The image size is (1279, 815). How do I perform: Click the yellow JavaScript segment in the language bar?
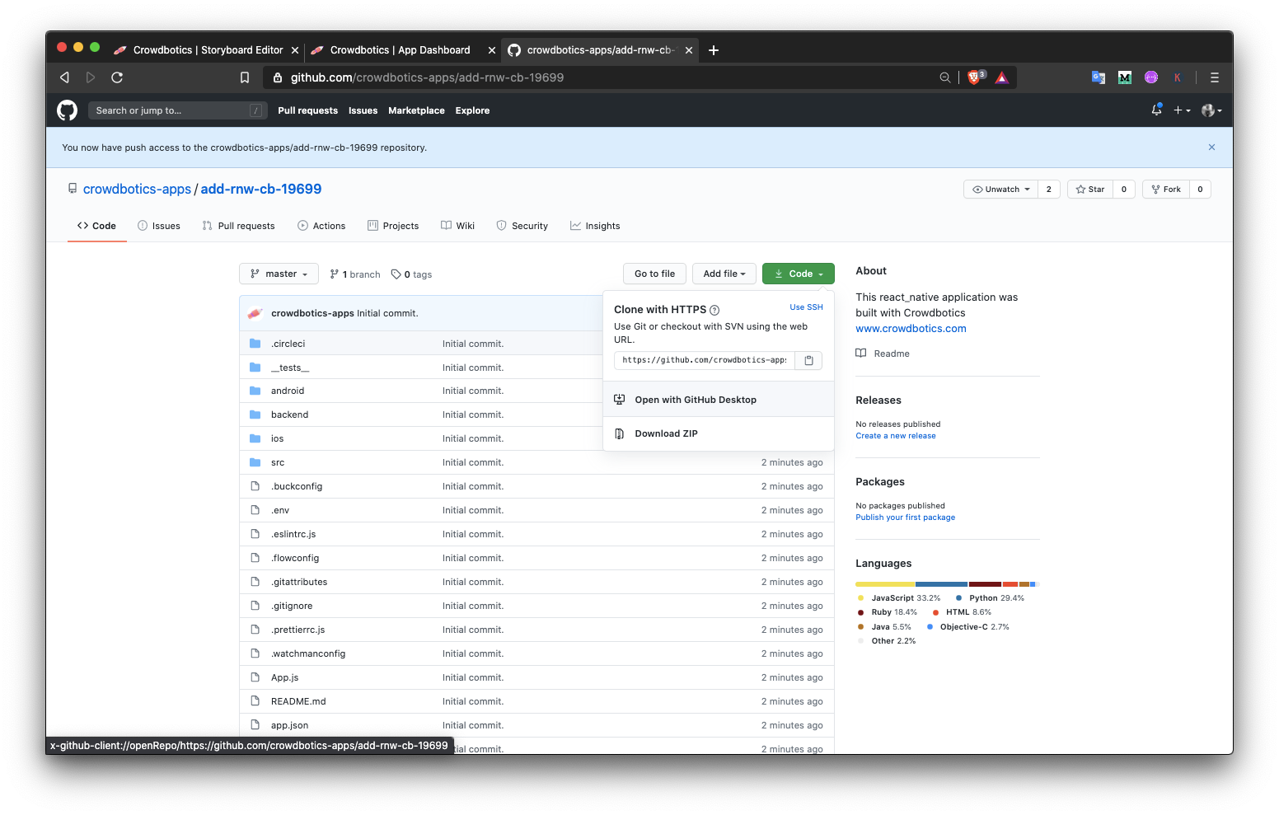click(883, 583)
